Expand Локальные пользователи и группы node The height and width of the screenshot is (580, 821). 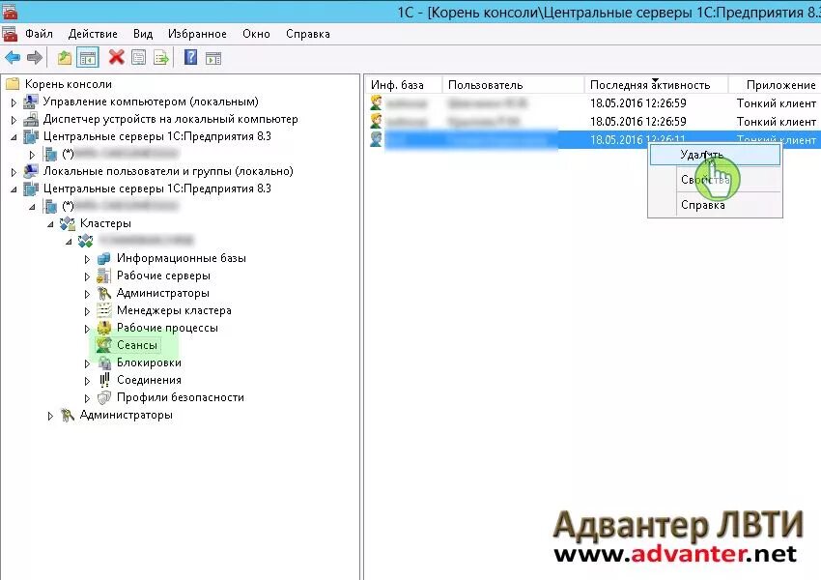[14, 172]
